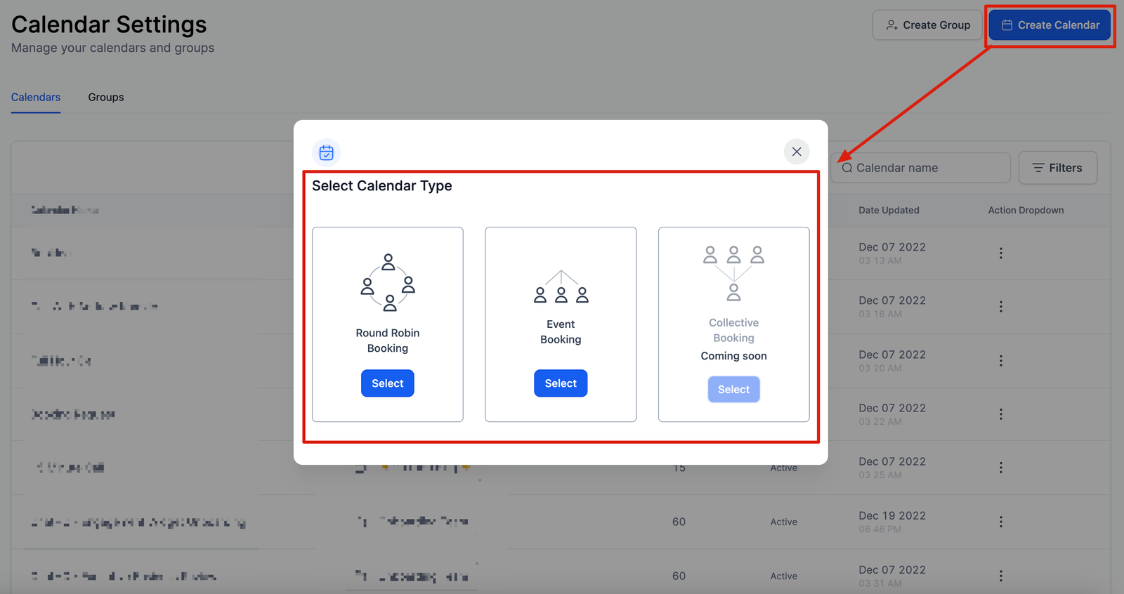Click the calendar check icon in dialog header
1124x594 pixels.
pyautogui.click(x=327, y=152)
